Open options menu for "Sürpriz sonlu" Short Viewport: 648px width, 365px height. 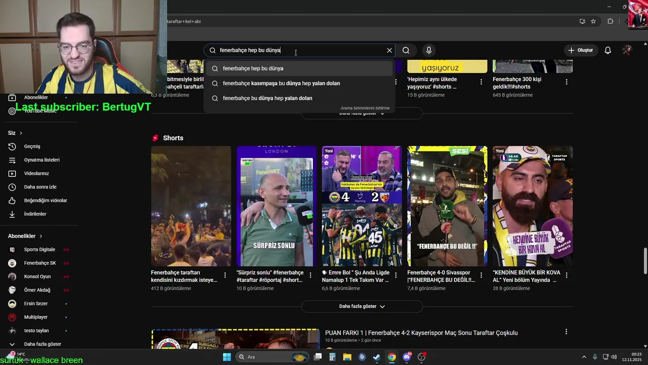click(x=310, y=275)
